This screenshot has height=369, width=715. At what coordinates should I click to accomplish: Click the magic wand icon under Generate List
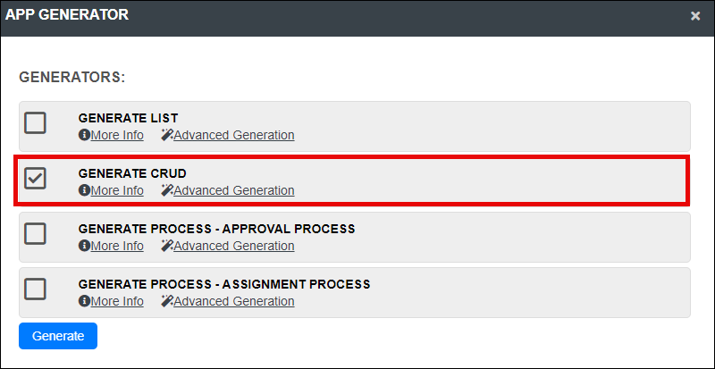[167, 135]
